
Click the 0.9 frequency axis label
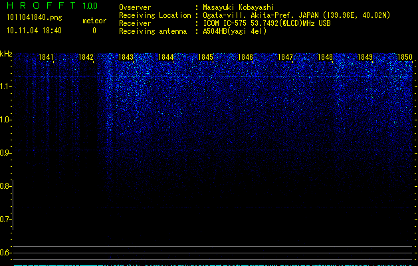click(5, 153)
